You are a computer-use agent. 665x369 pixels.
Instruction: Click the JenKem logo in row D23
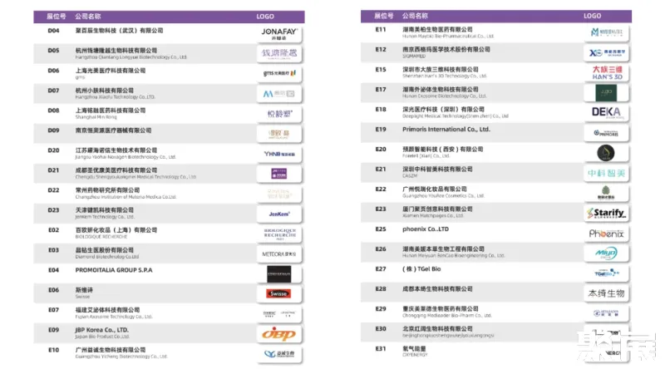click(x=278, y=214)
